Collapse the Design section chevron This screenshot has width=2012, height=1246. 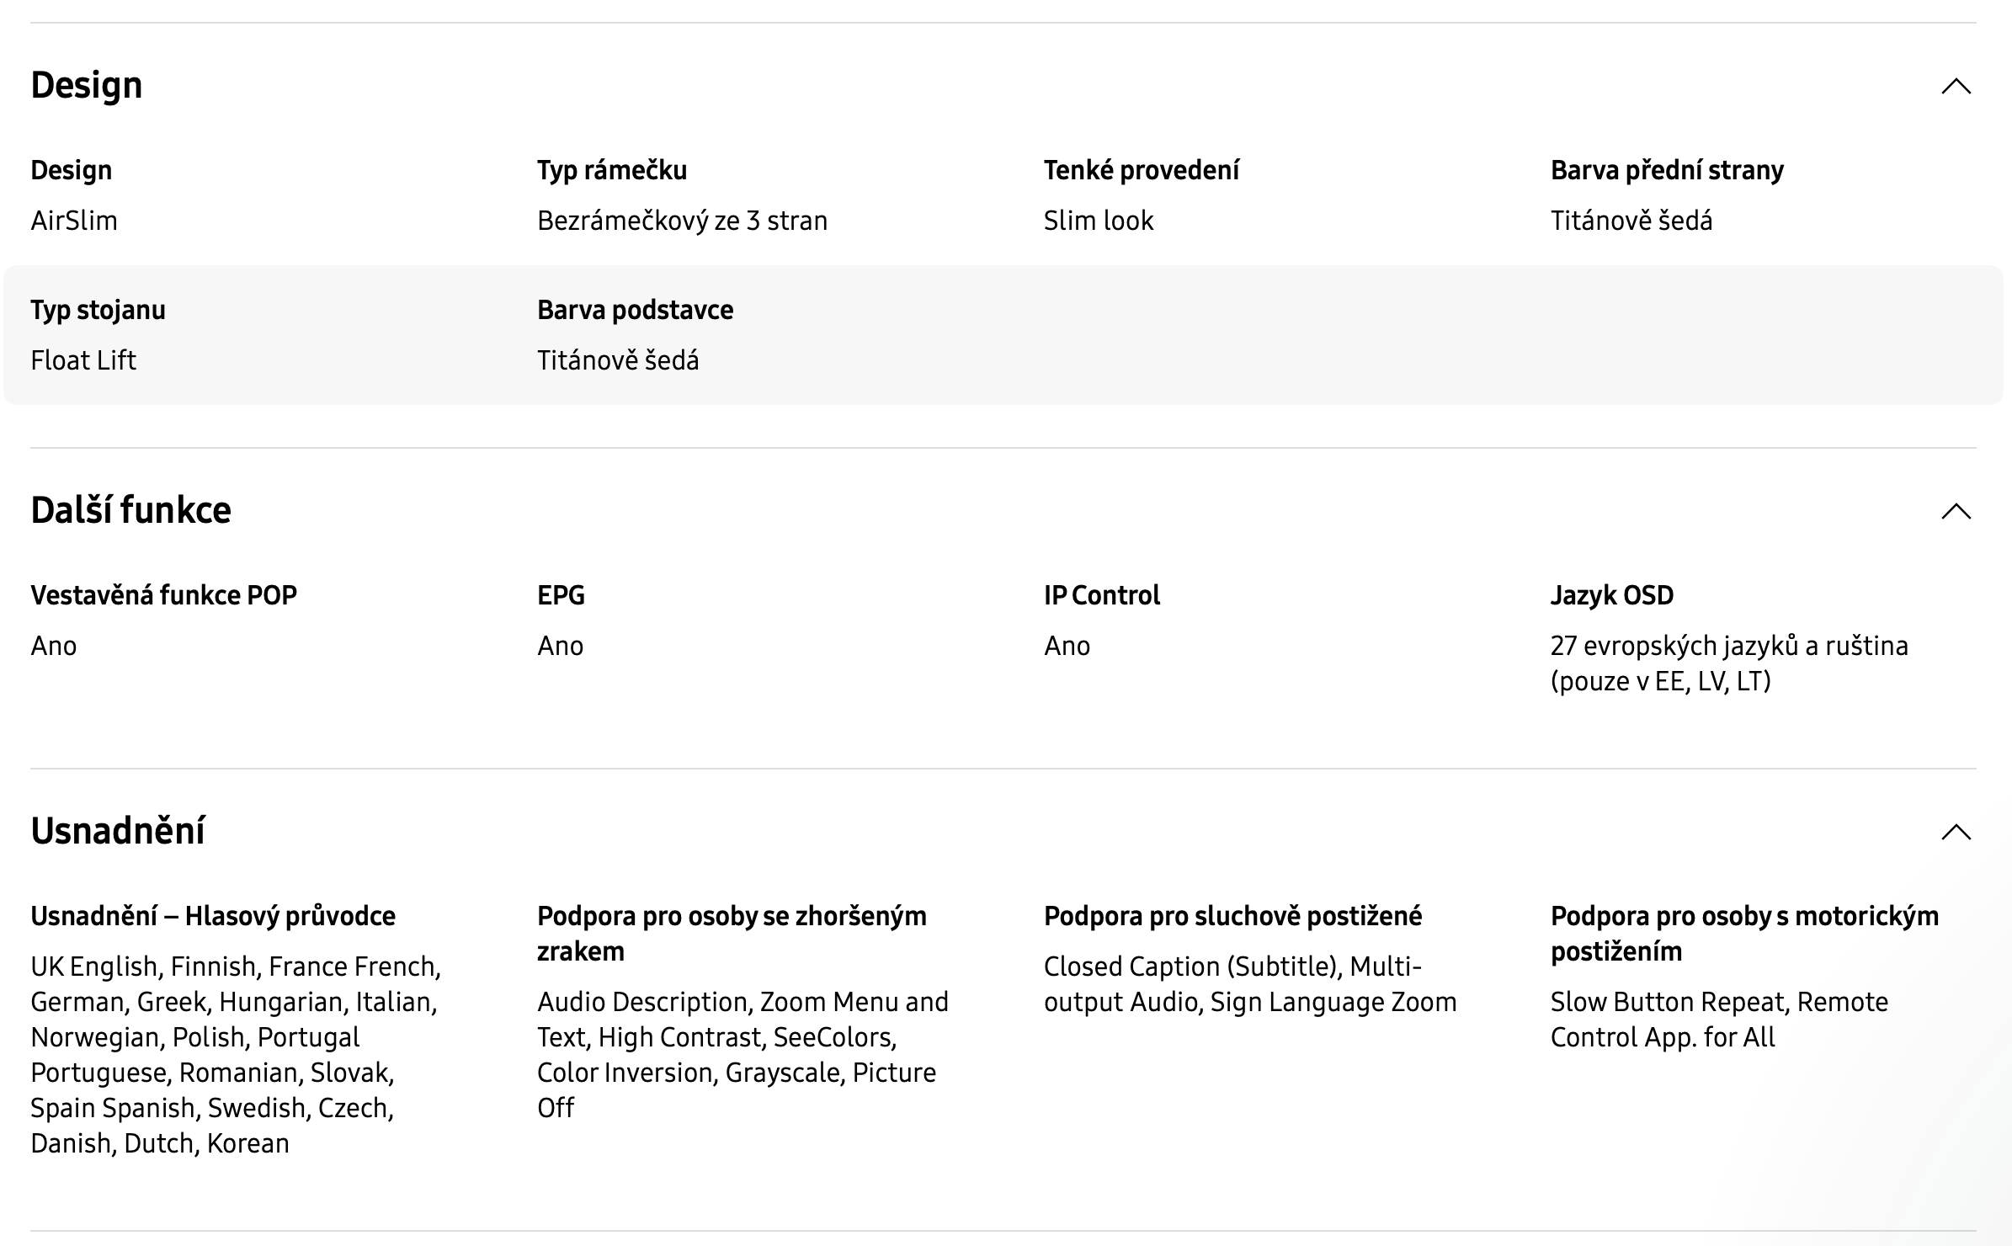tap(1956, 86)
